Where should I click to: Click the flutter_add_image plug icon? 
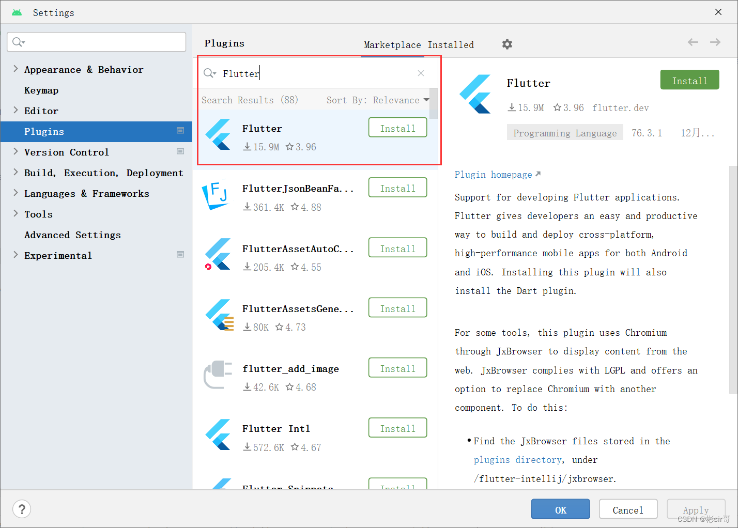click(218, 375)
